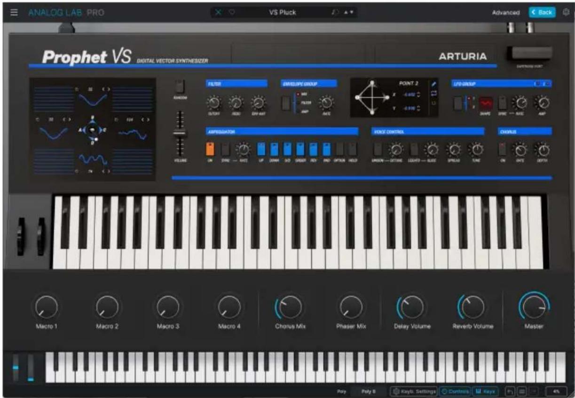The height and width of the screenshot is (398, 575).
Task: Click the bottom oscillator D waveform display
Action: pos(92,160)
